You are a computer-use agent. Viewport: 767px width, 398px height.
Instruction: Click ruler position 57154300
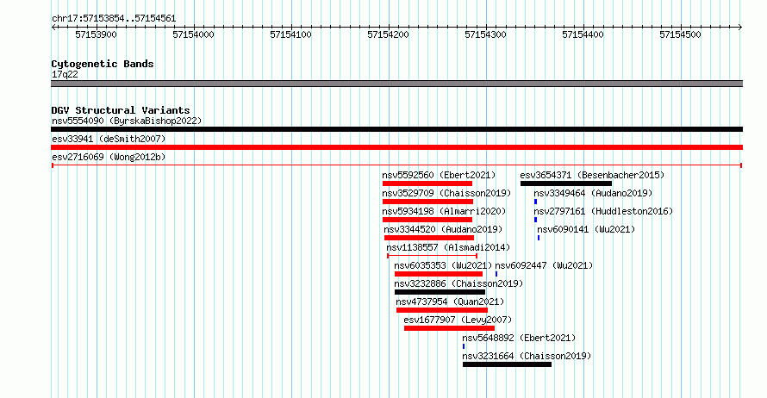pos(485,34)
